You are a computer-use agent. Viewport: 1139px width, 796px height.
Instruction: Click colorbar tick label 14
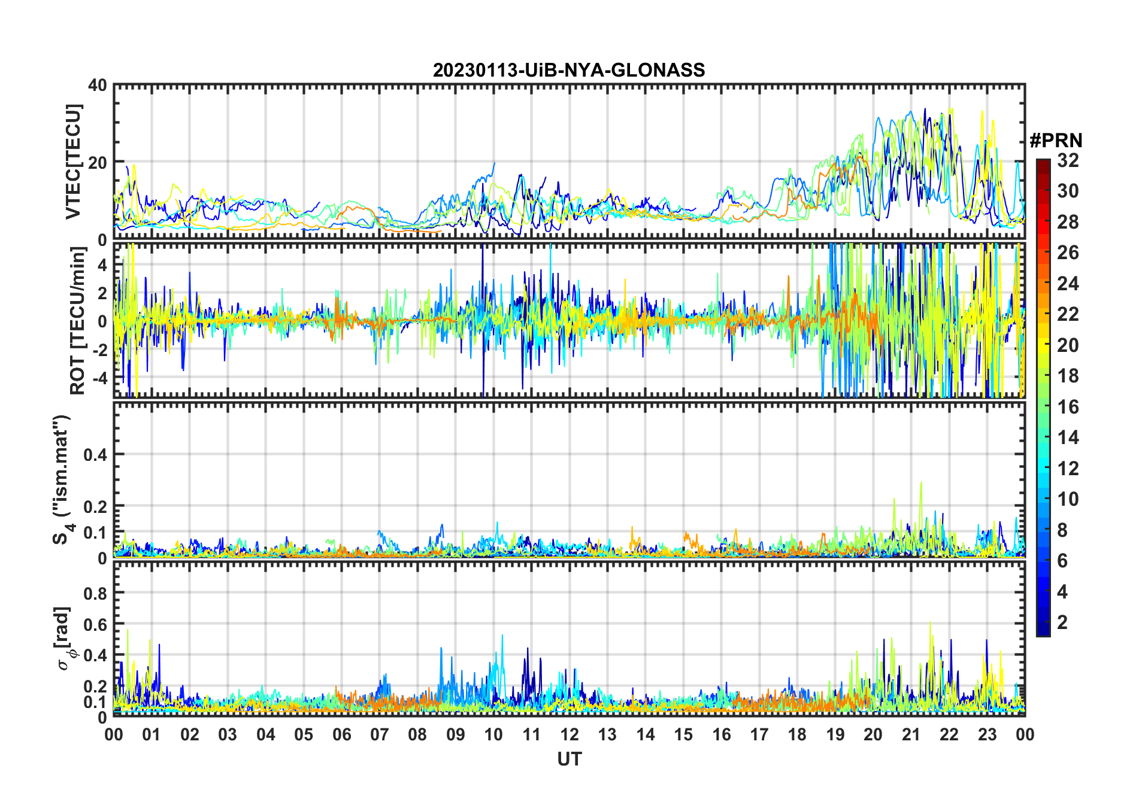point(1068,438)
